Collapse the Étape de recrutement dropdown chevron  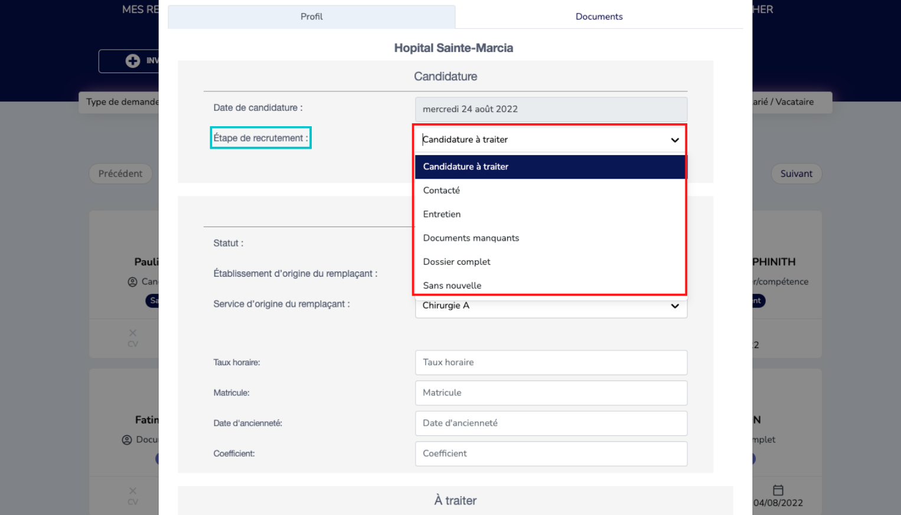(x=674, y=140)
